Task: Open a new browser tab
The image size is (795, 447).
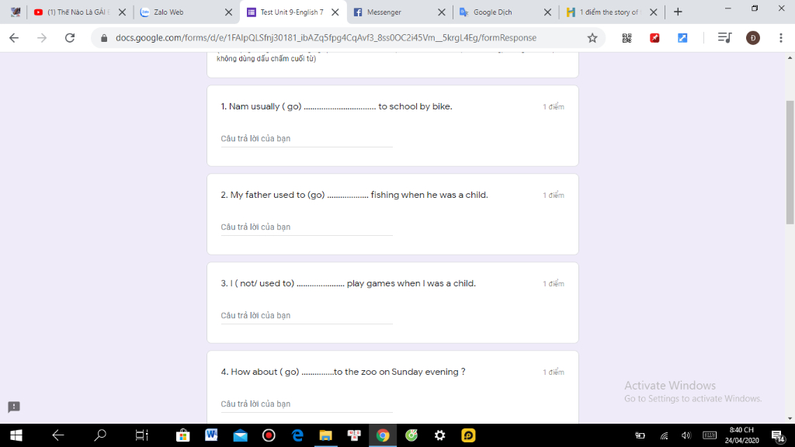Action: tap(678, 12)
